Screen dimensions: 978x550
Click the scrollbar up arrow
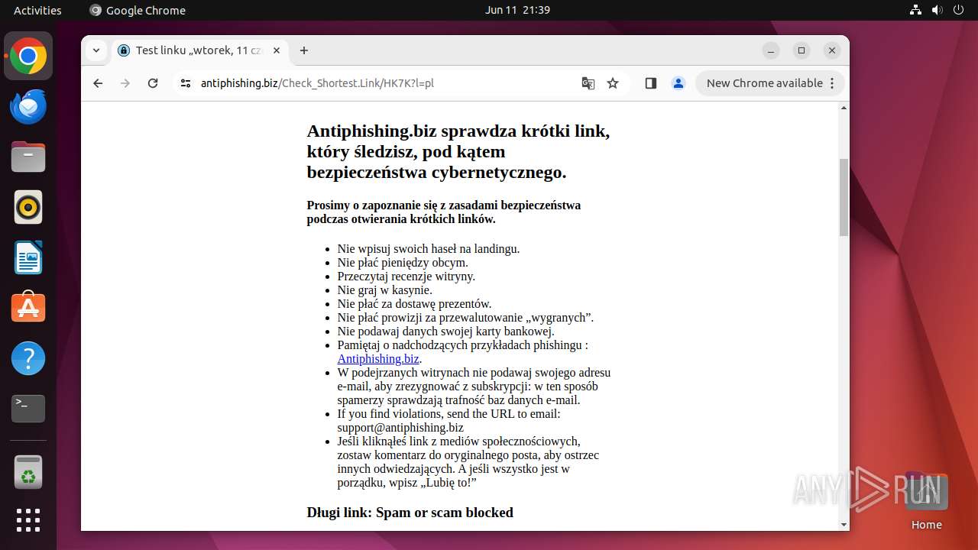(x=844, y=108)
